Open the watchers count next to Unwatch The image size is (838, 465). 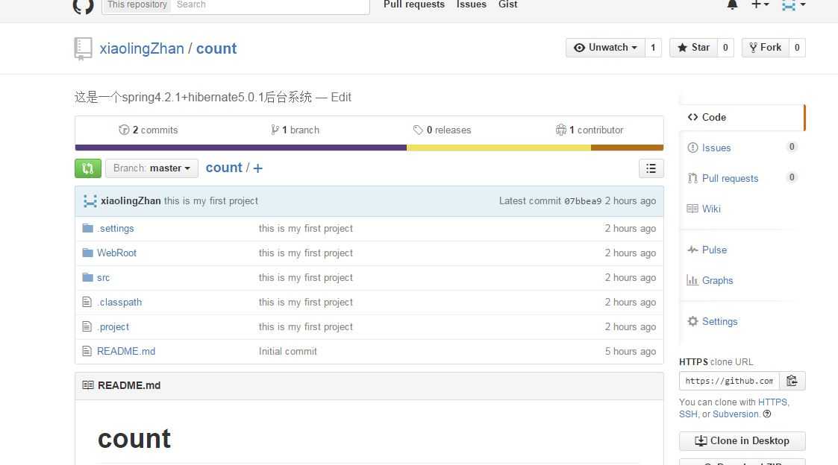653,48
